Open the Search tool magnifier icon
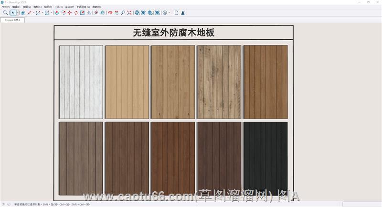 [x=5, y=13]
